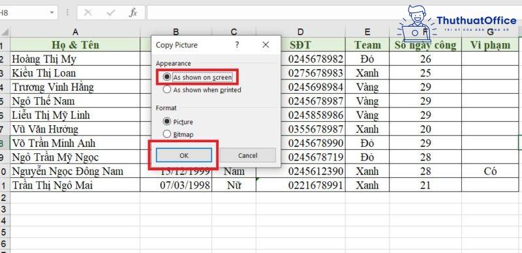The height and width of the screenshot is (253, 522).
Task: Click the 'Team' header cell
Action: (x=367, y=44)
